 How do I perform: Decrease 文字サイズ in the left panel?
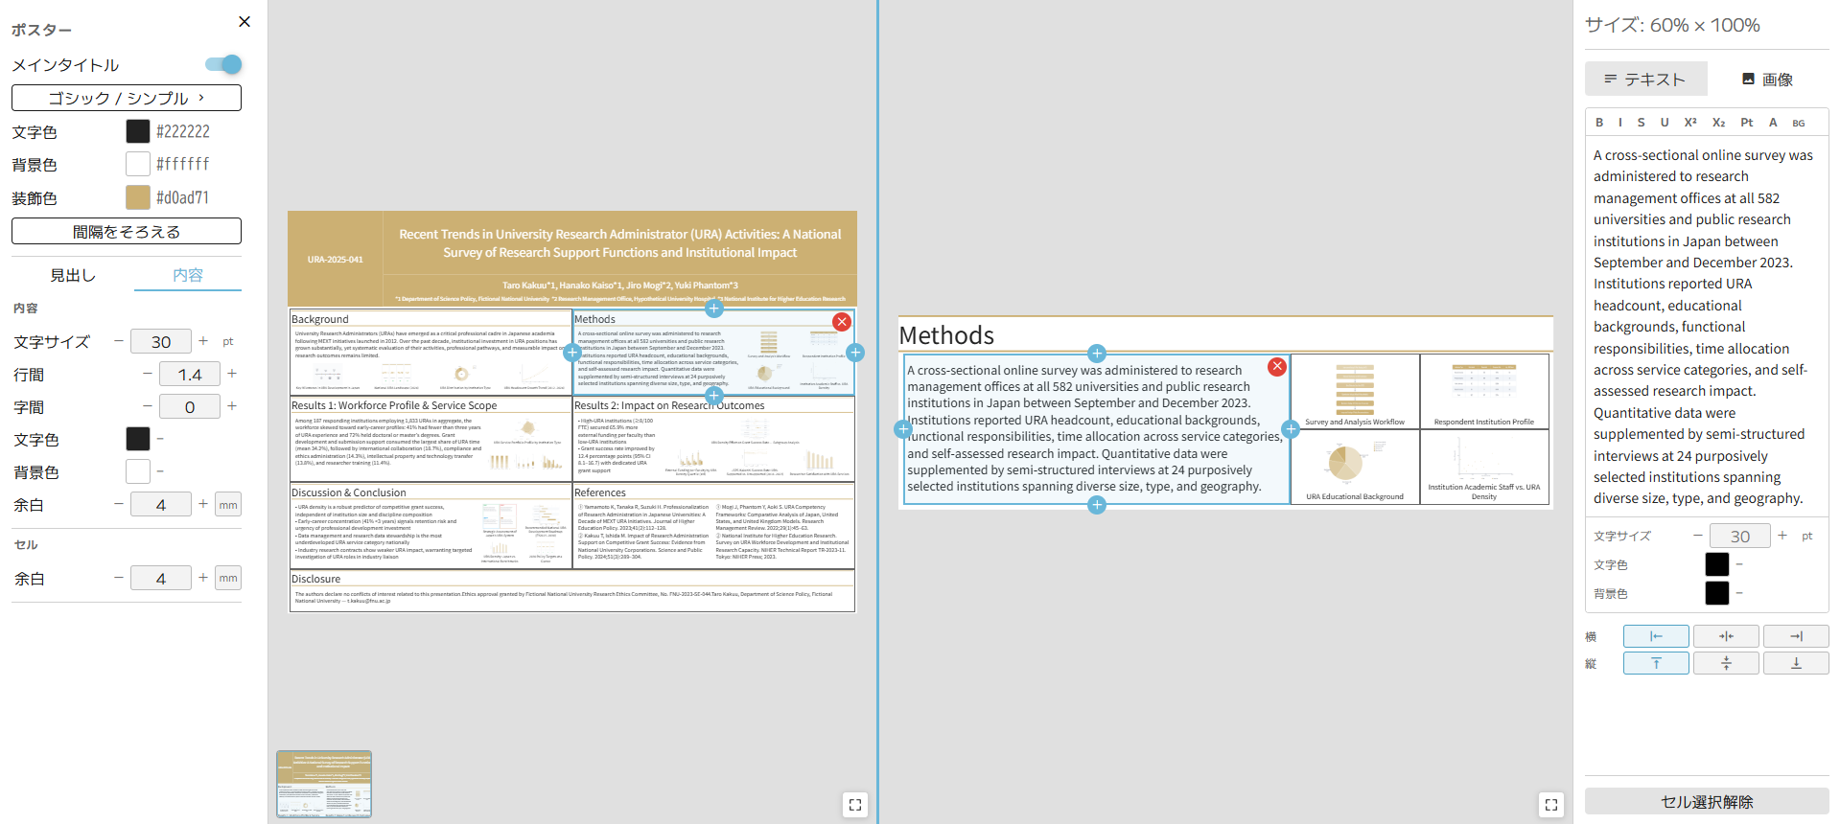click(x=119, y=341)
